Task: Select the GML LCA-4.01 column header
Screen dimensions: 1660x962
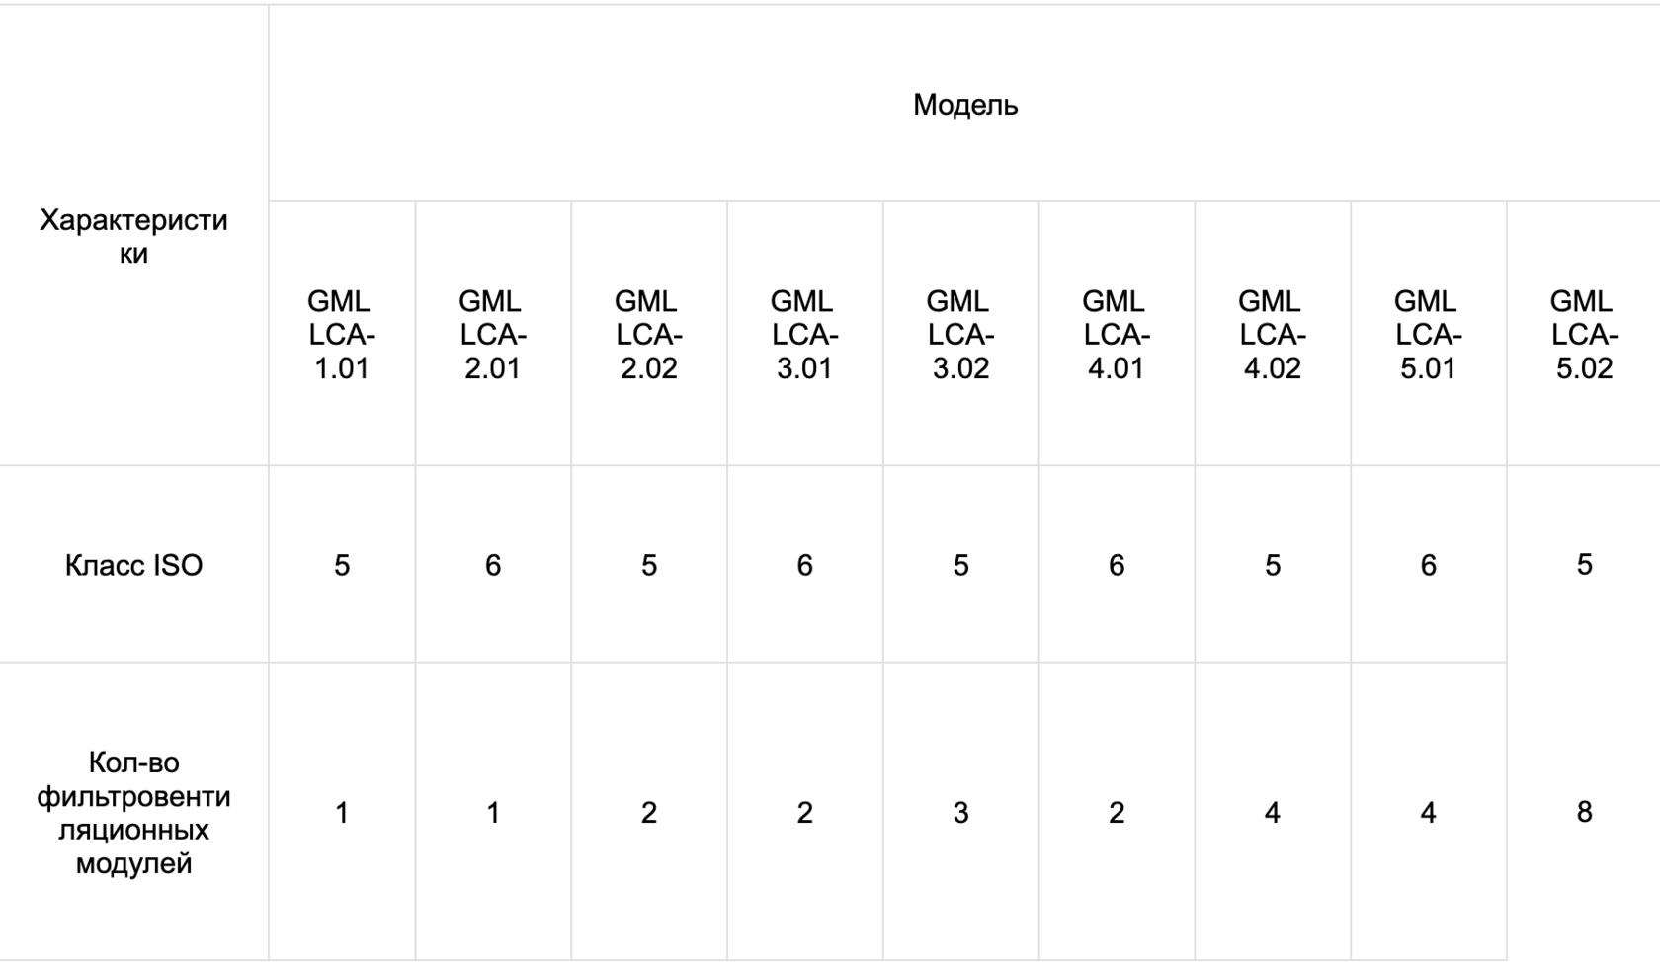Action: coord(1116,335)
